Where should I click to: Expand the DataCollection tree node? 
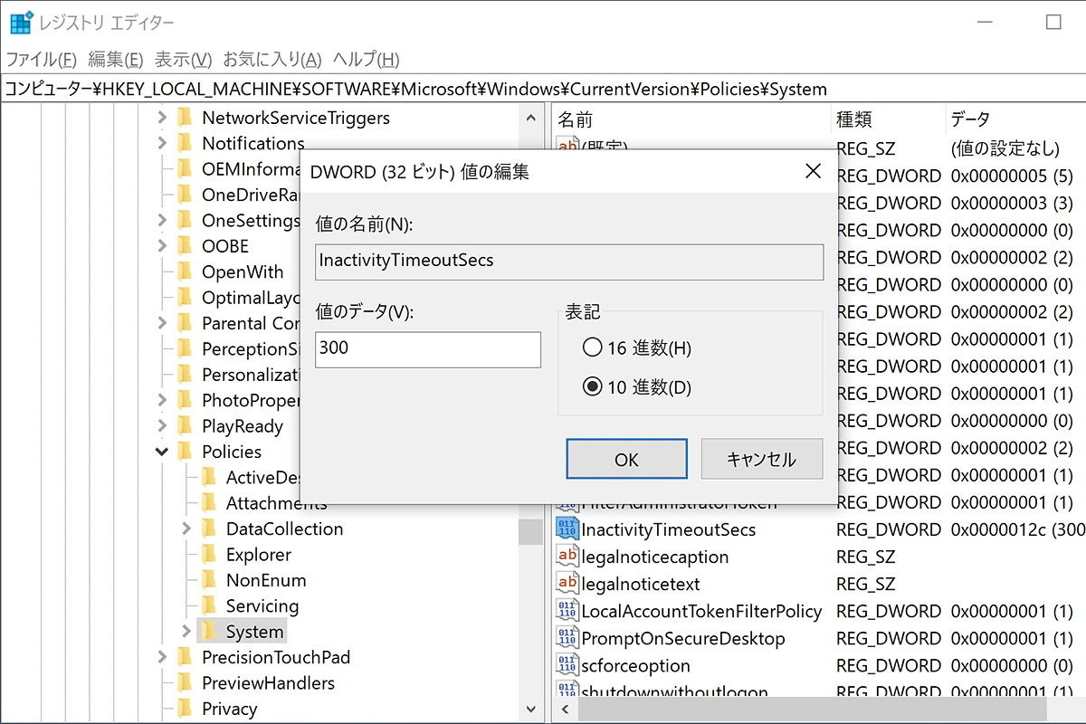(186, 529)
